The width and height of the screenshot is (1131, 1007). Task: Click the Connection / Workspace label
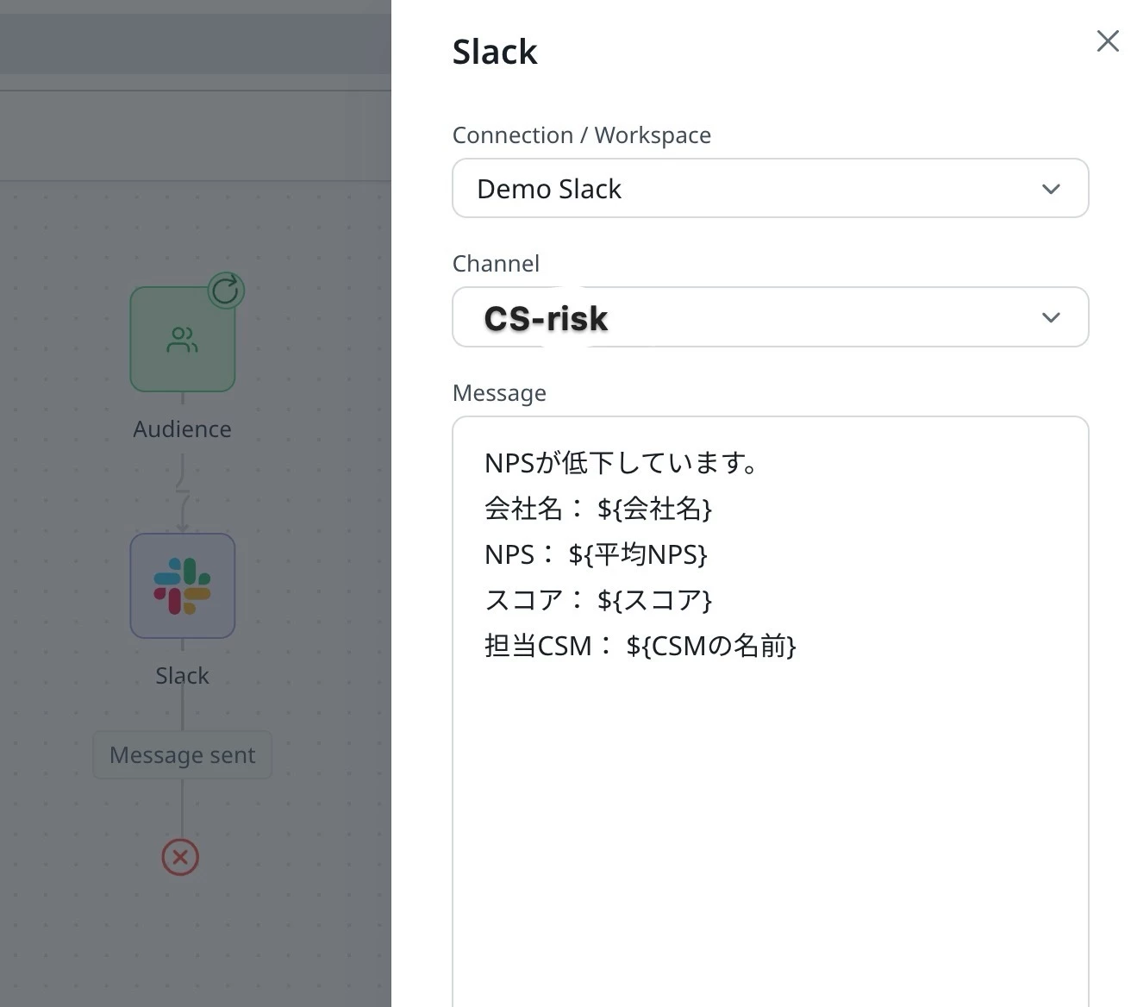point(582,135)
